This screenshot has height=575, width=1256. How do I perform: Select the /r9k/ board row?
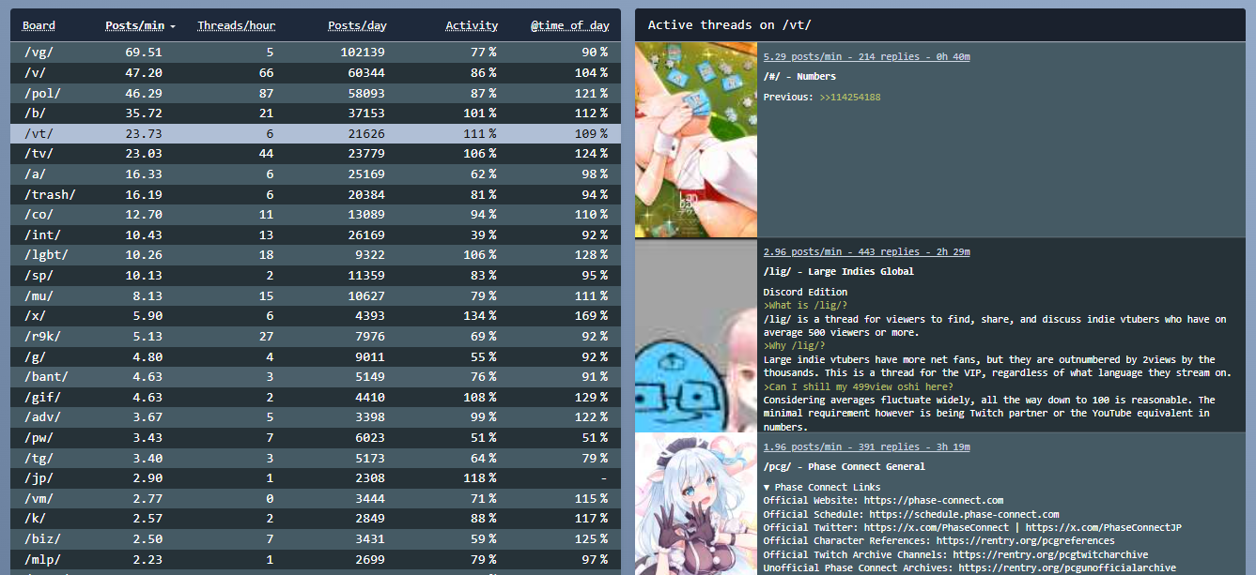[x=316, y=337]
